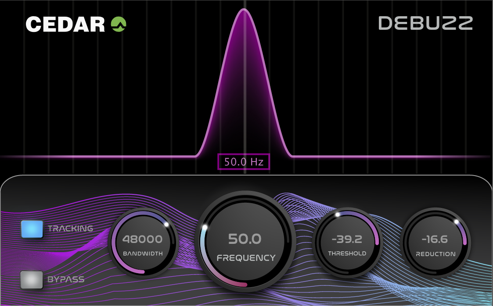Click the 50.0 Hz frequency readout box

(x=244, y=162)
